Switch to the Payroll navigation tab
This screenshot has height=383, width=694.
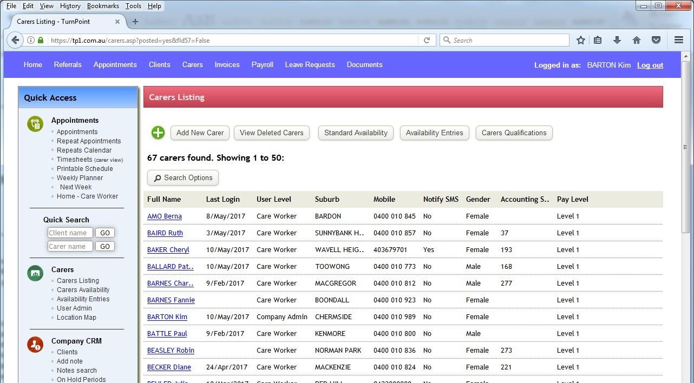(262, 64)
